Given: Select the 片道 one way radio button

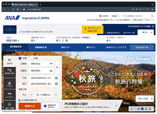Looking at the screenshot, I should pos(31,58).
